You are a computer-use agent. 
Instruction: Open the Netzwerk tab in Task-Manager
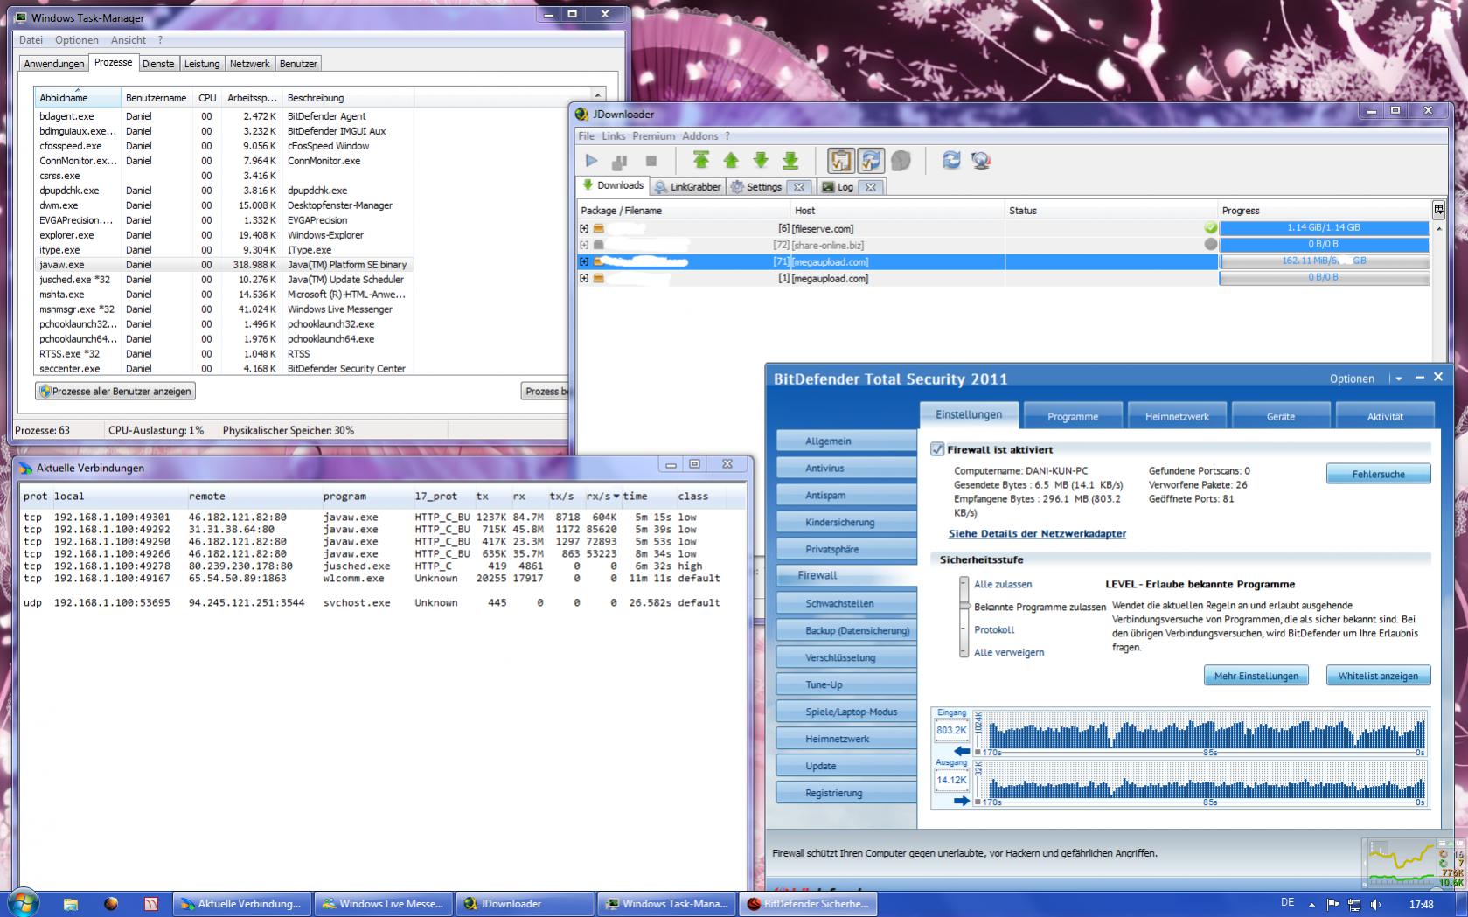249,64
